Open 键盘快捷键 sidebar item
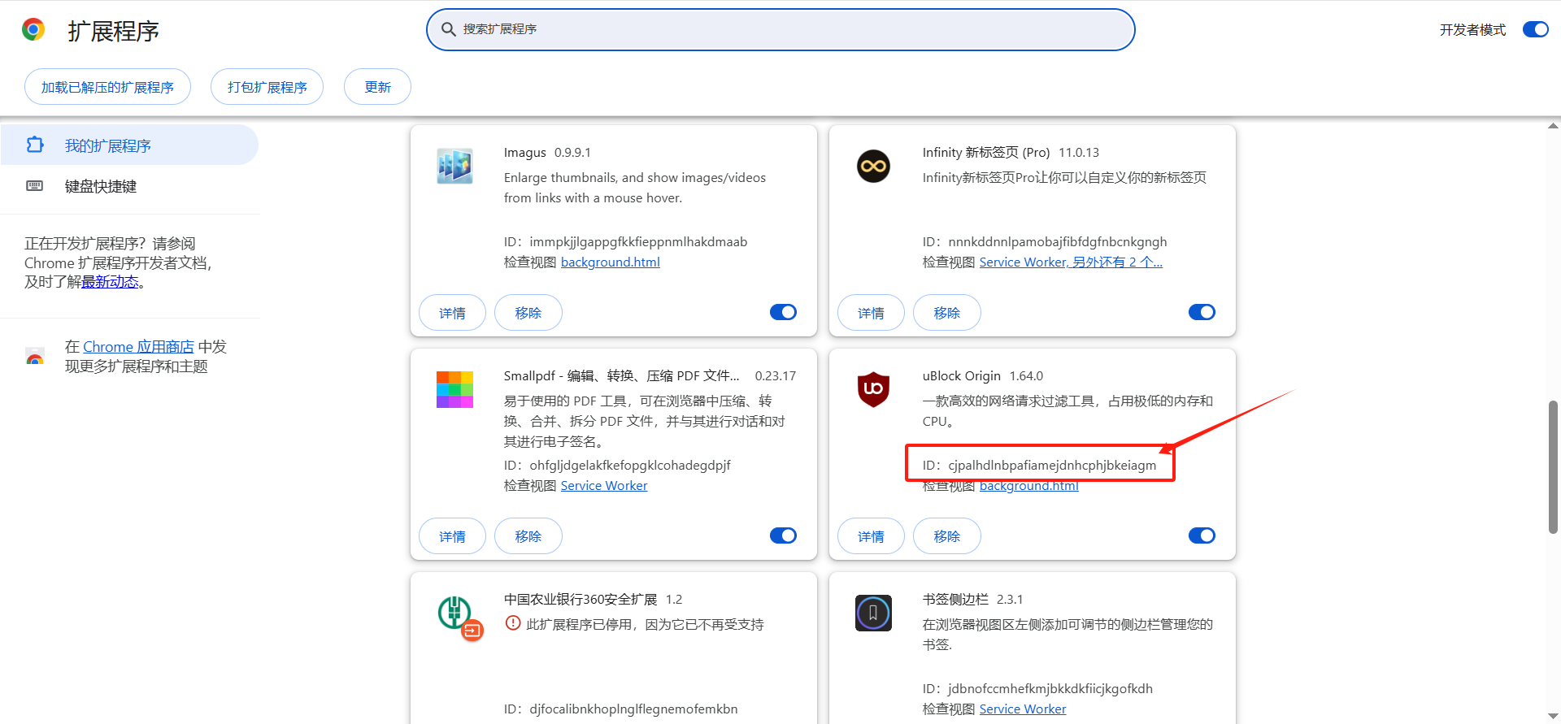This screenshot has width=1561, height=724. click(101, 187)
